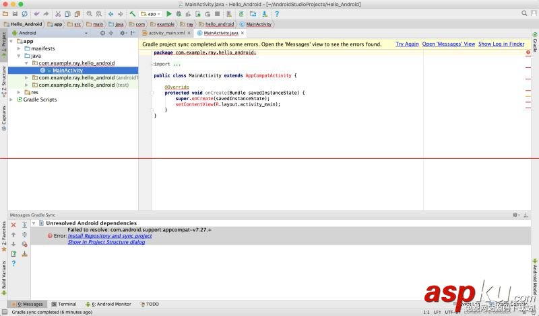Screen dimensions: 539x316
Task: Click Show Log in Finder link
Action: point(501,44)
